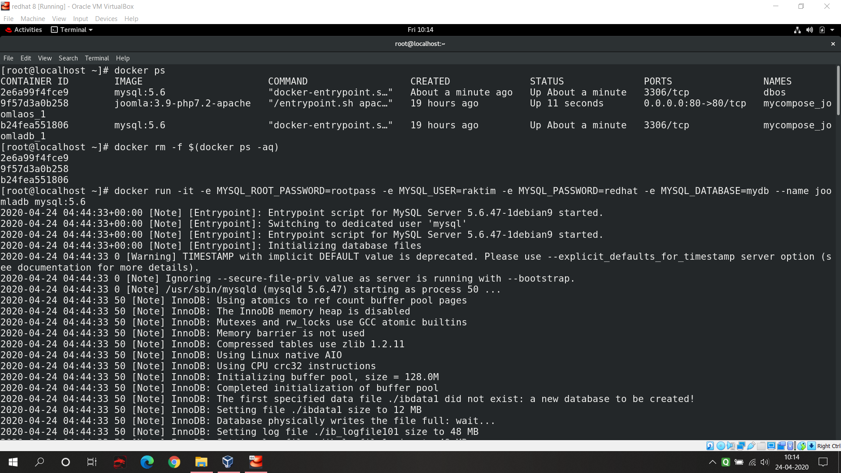841x473 pixels.
Task: Expand GNOME system menu arrow
Action: 832,30
